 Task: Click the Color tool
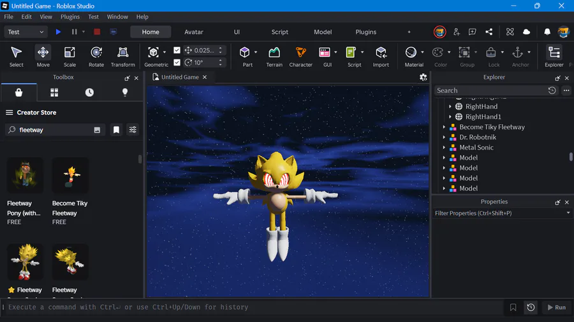pos(438,56)
